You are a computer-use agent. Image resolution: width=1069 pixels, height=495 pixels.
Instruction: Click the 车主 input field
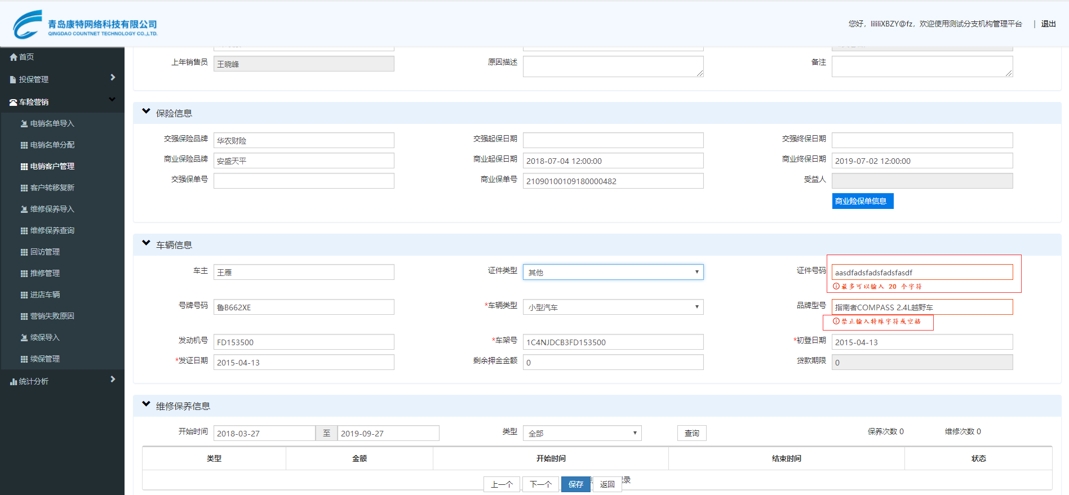pyautogui.click(x=304, y=272)
